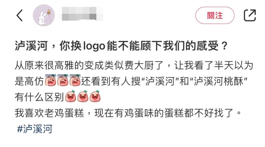This screenshot has width=265, height=147.
Task: Click the last laughing peach emoji
Action: point(95,96)
